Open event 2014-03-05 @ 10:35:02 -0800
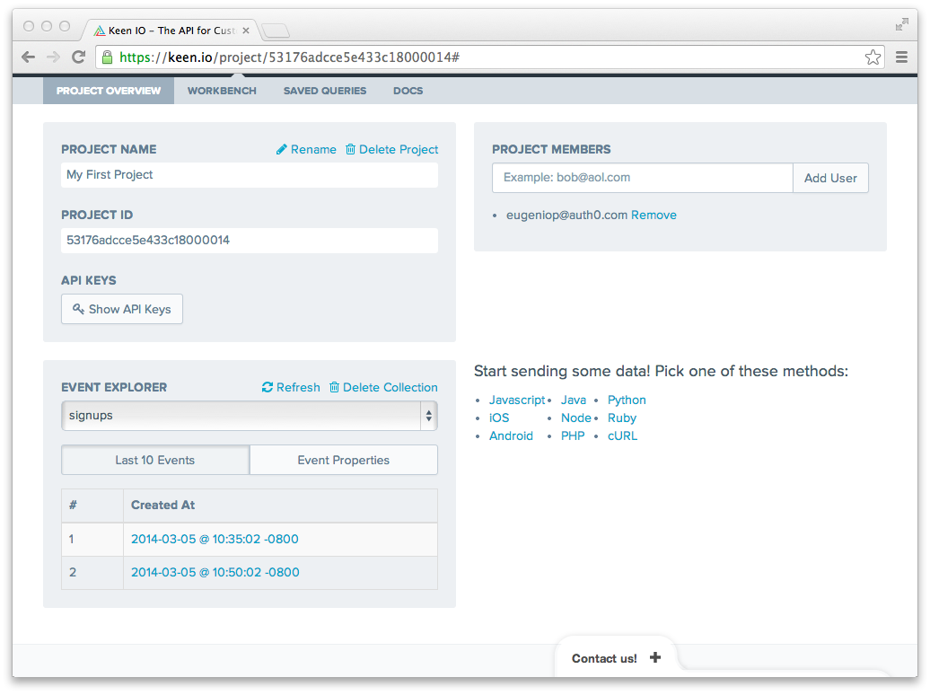This screenshot has height=695, width=930. tap(215, 539)
